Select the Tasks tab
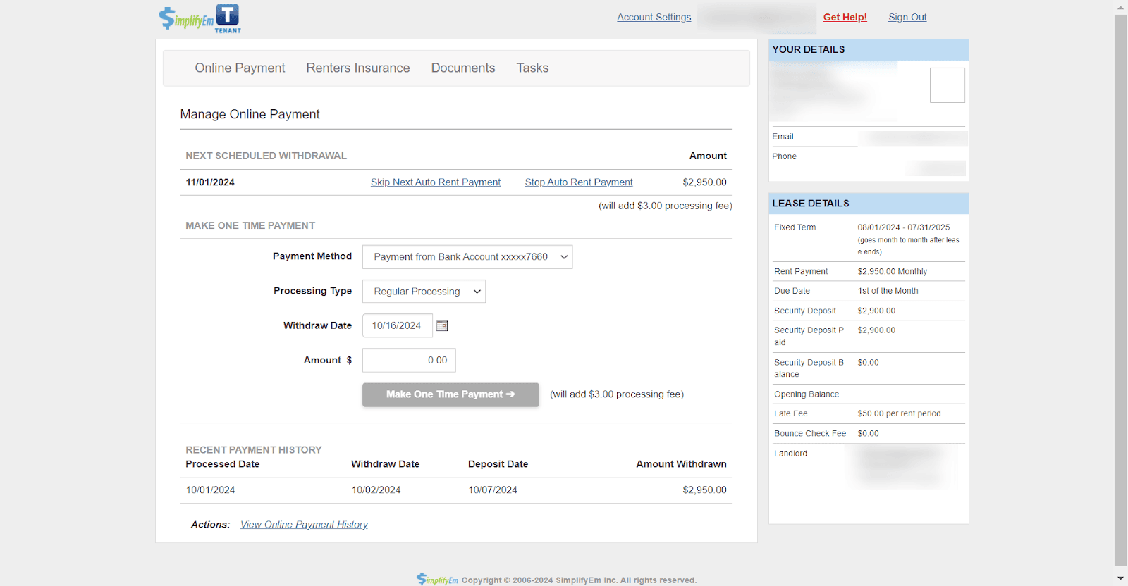Image resolution: width=1128 pixels, height=586 pixels. tap(532, 68)
